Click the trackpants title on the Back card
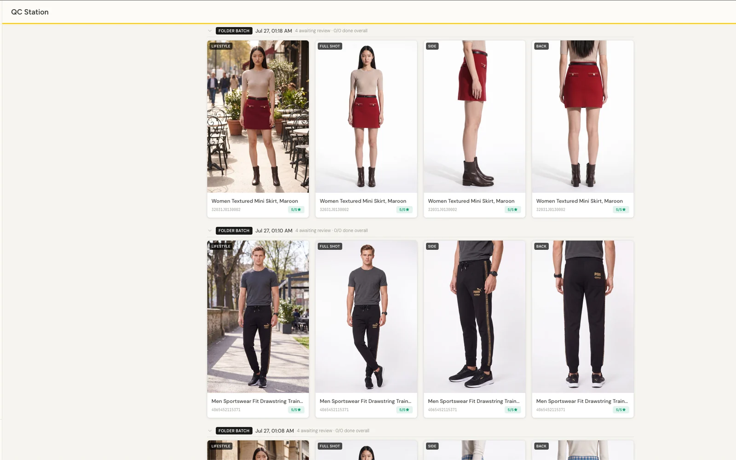 coord(582,401)
